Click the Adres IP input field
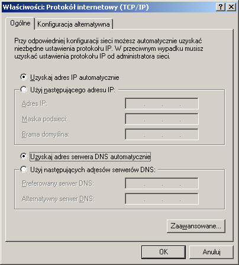Image resolution: width=239 pixels, height=265 pixels. pyautogui.click(x=162, y=104)
